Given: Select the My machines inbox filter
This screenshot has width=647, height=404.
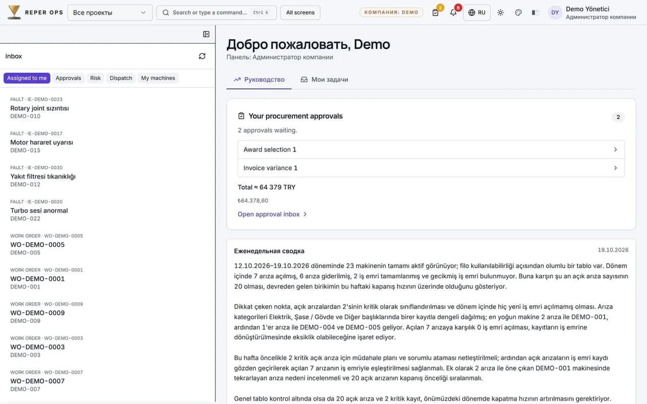Looking at the screenshot, I should click(158, 78).
